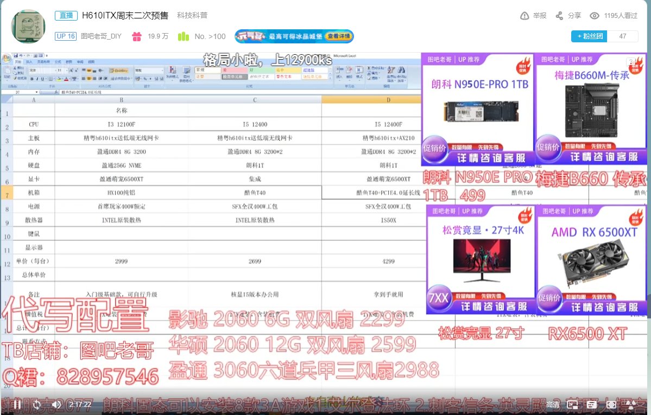
Task: Click cell containing I3 12100F
Action: (x=121, y=124)
